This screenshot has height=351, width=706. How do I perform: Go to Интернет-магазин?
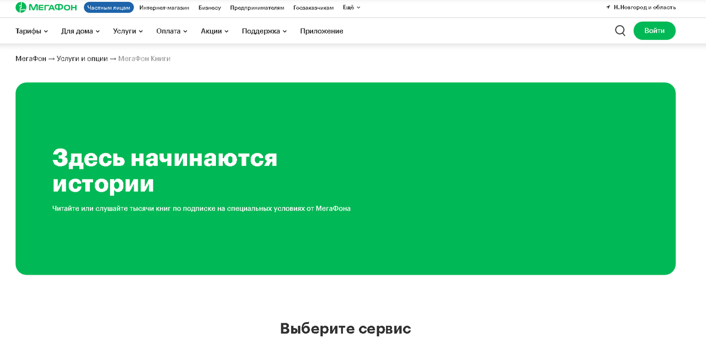coord(164,8)
